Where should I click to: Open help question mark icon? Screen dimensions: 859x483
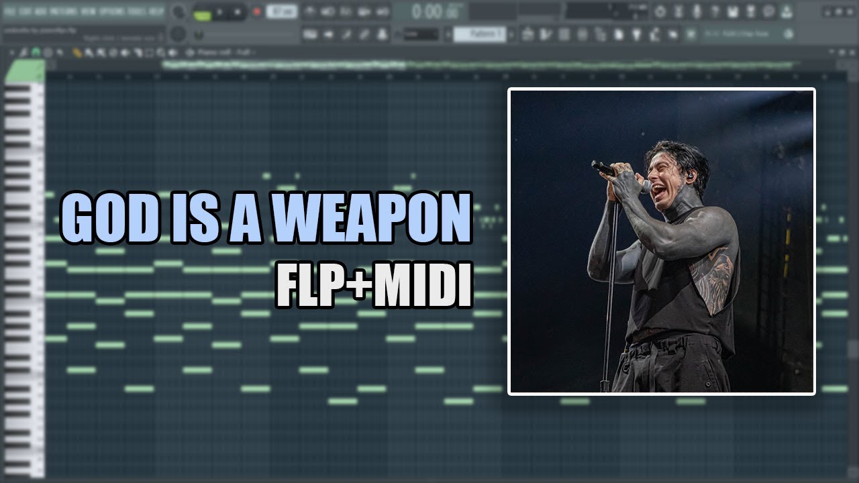pos(715,11)
